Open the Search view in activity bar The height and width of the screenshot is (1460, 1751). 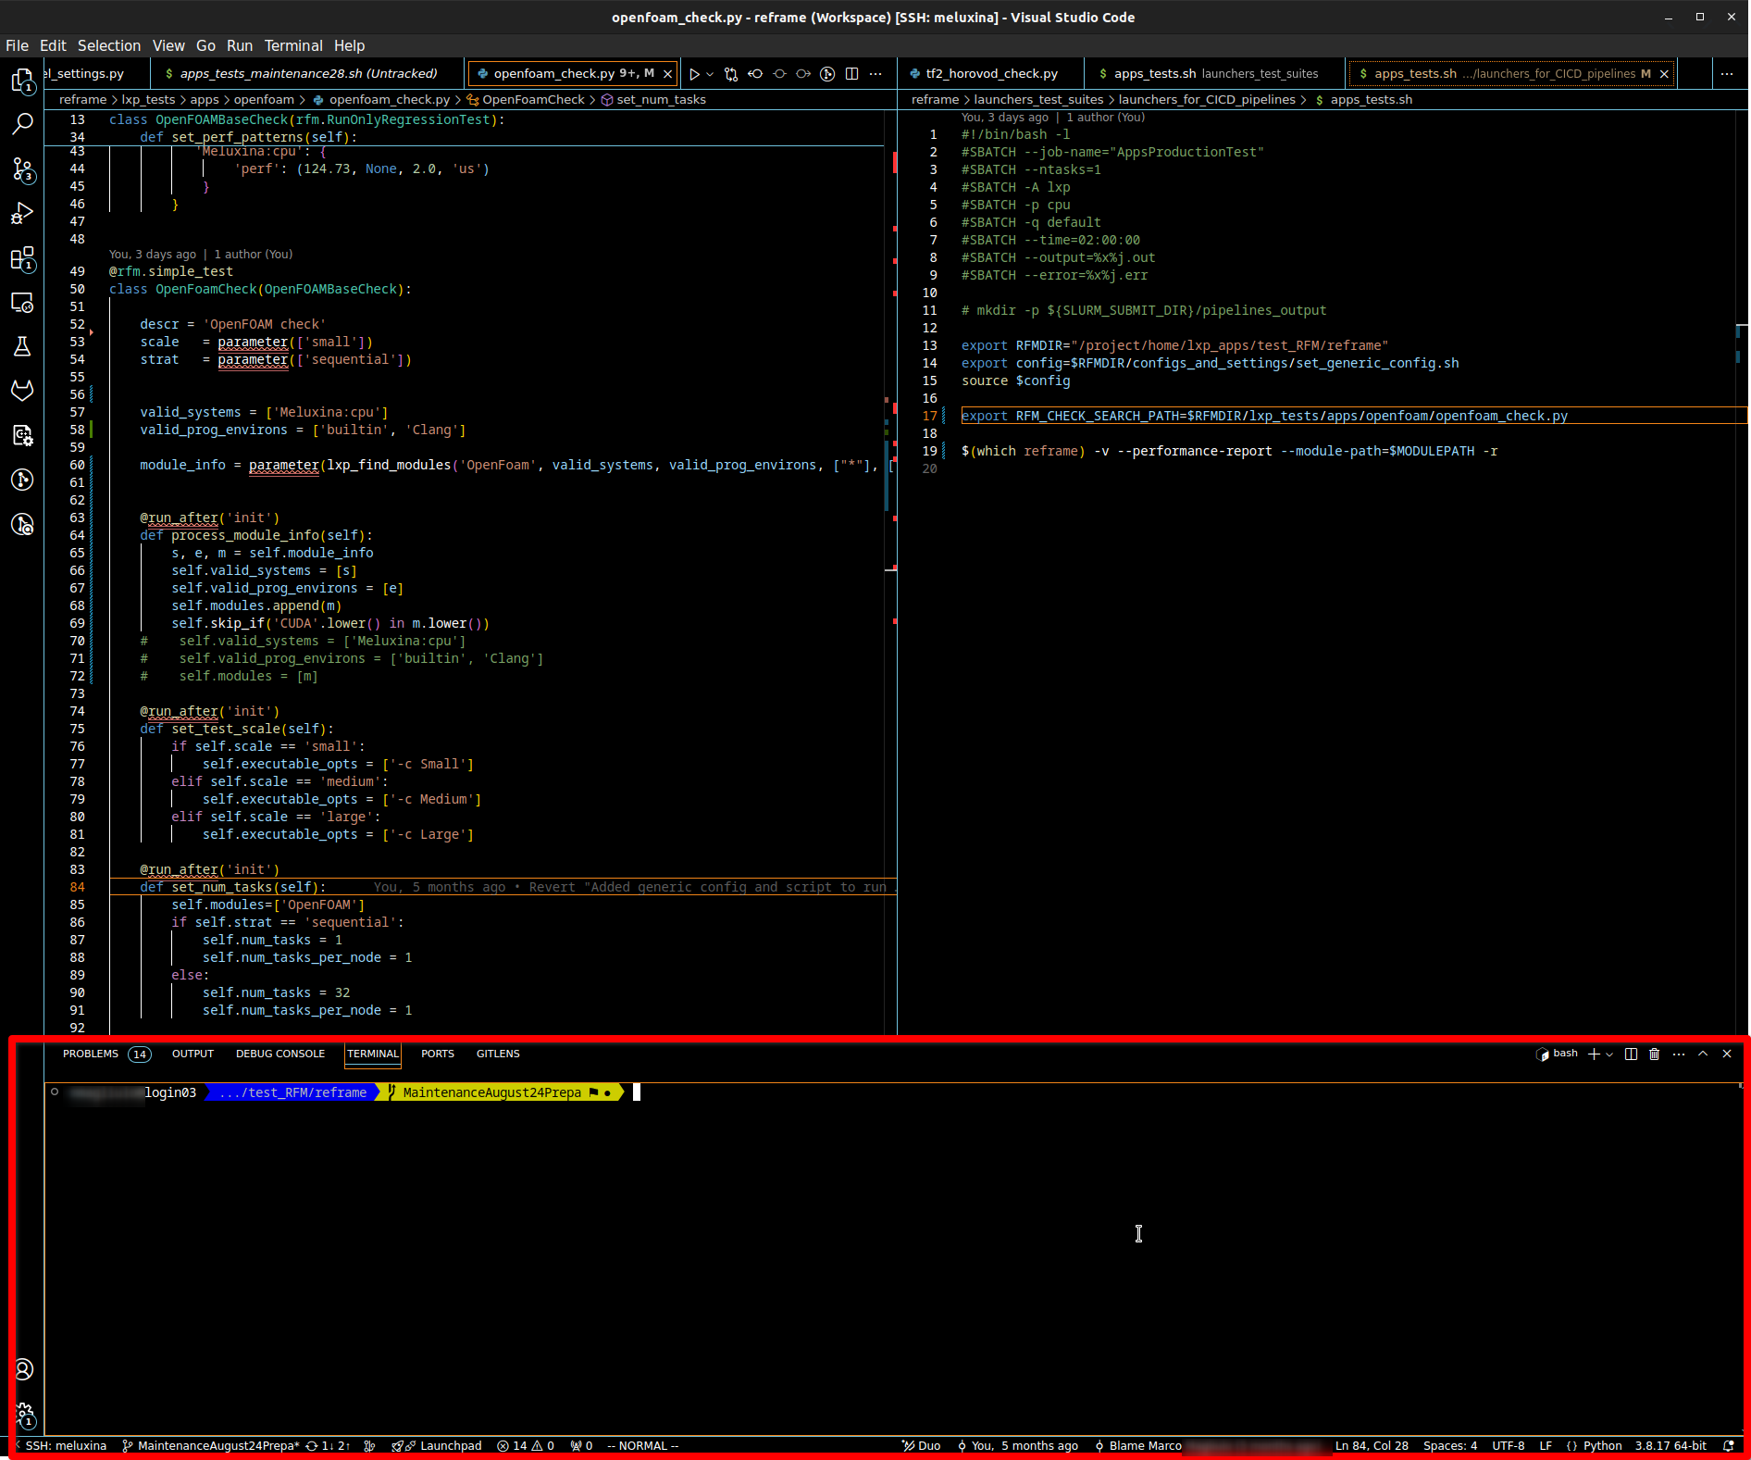click(22, 123)
